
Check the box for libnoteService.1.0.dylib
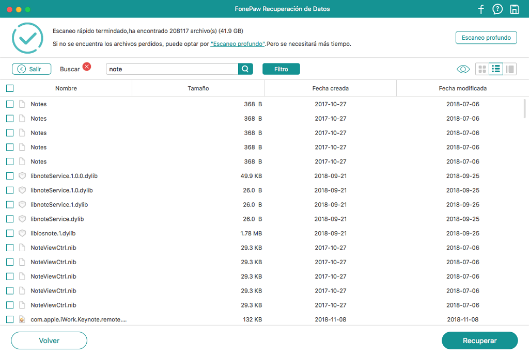[10, 190]
